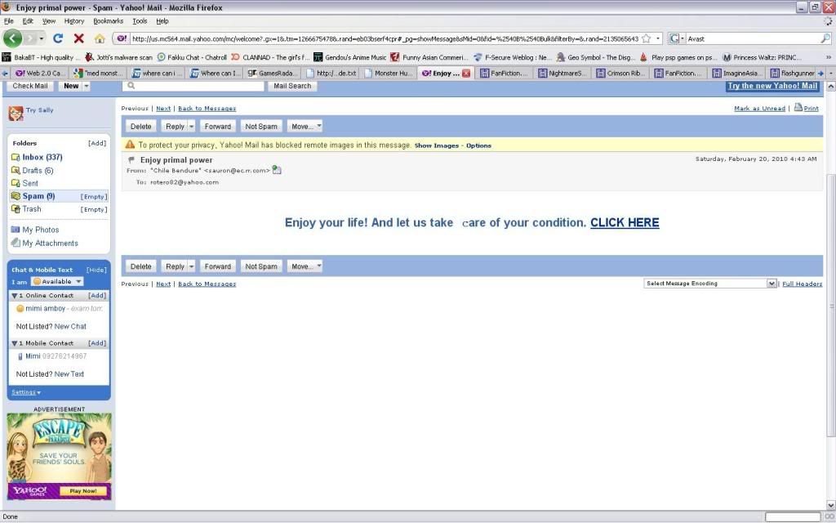Click the mobile phone icon beside Mimi
836x523 pixels.
(20, 356)
